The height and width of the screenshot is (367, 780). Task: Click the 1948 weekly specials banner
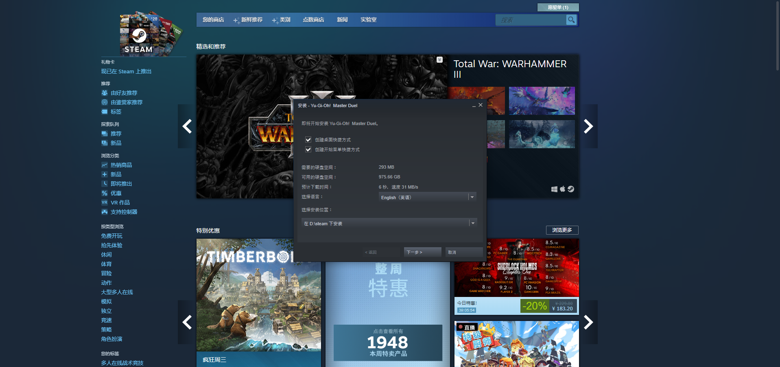[x=388, y=343]
